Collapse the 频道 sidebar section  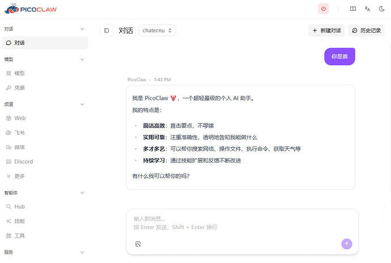click(82, 104)
